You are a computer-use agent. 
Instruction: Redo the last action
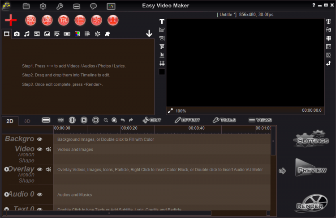pyautogui.click(x=131, y=120)
